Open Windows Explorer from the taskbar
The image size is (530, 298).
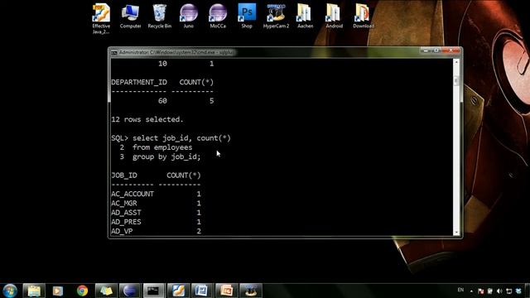(x=34, y=291)
